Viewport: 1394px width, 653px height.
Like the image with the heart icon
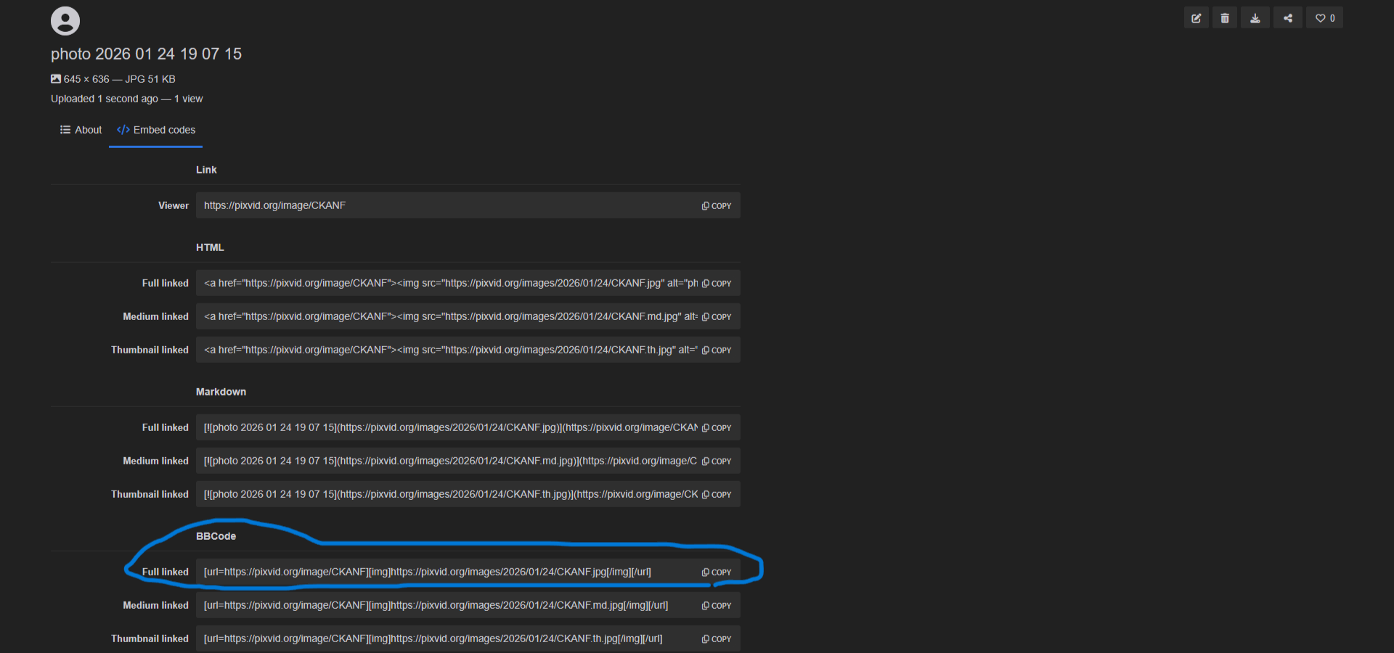[x=1325, y=18]
